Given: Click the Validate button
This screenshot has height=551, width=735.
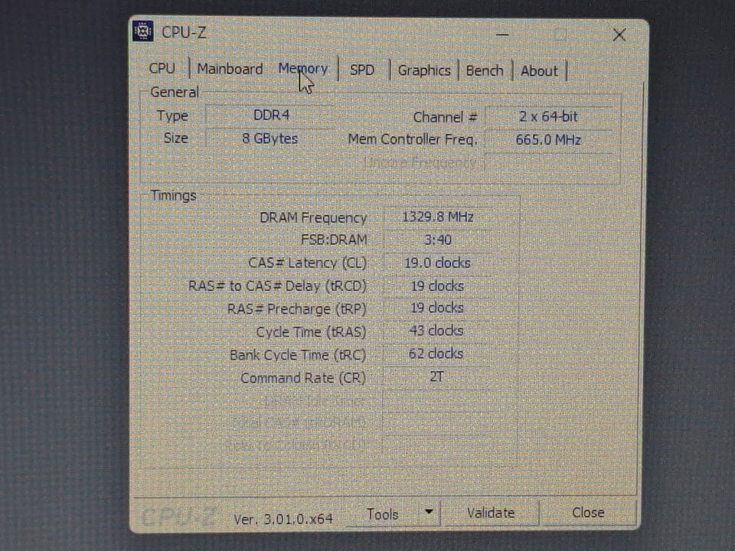Looking at the screenshot, I should click(490, 513).
